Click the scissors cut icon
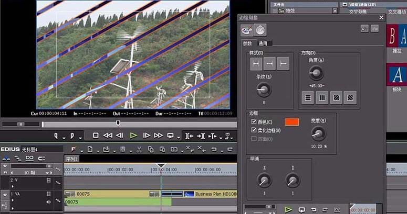The image size is (407, 214). (139, 149)
